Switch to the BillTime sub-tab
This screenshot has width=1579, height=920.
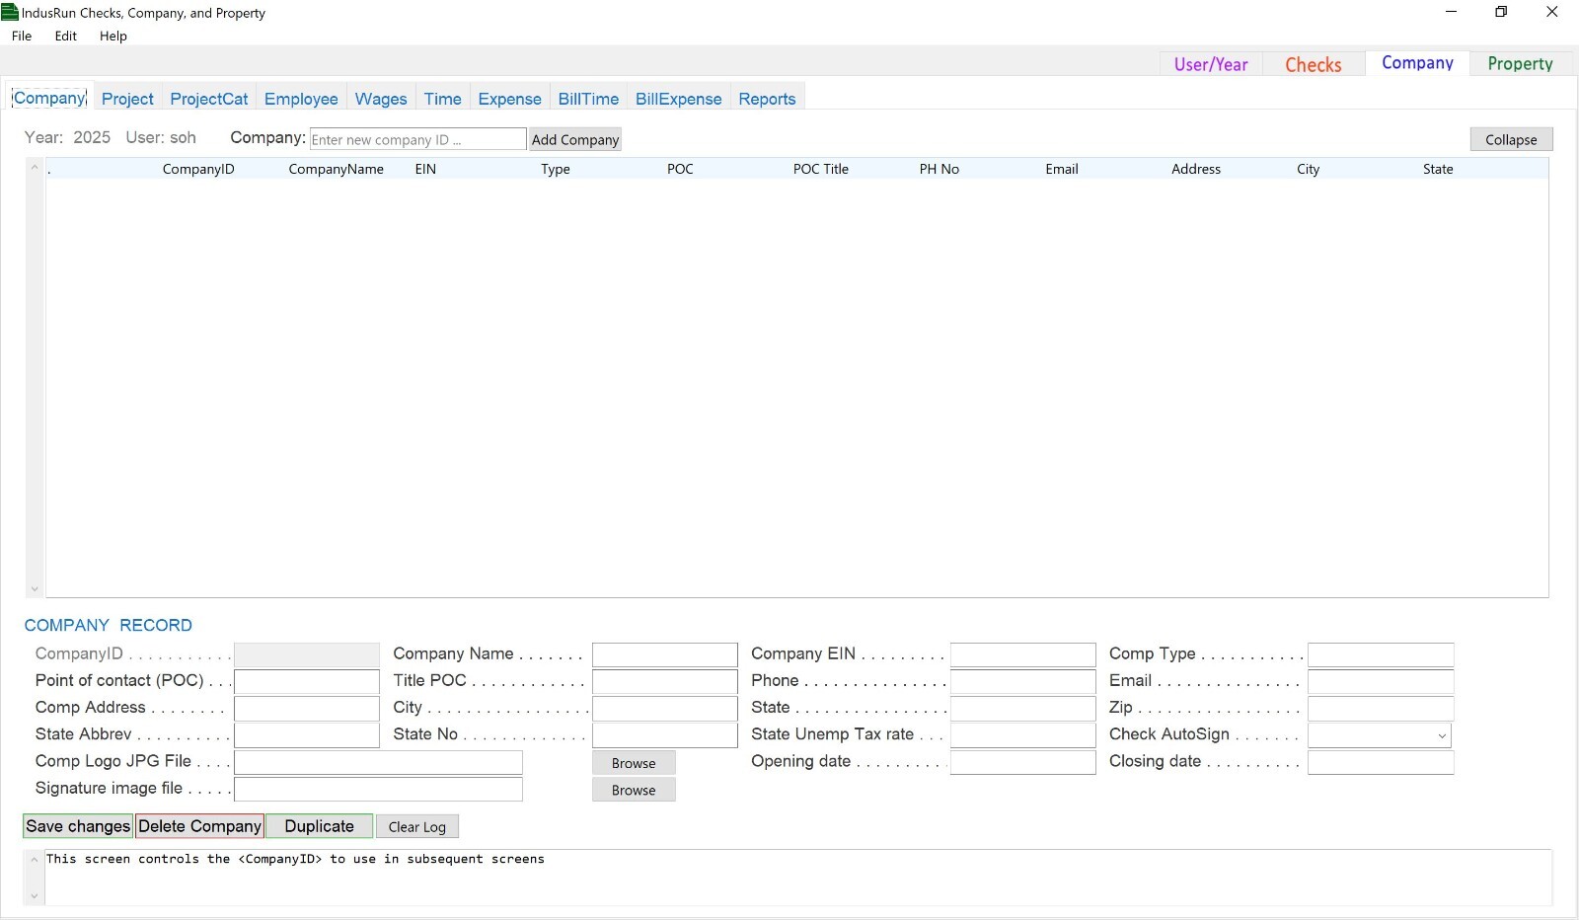[588, 99]
